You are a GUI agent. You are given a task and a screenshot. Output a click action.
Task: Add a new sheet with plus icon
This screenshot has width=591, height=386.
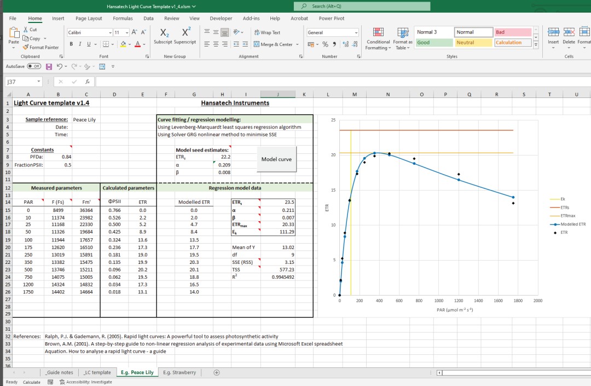coord(217,372)
